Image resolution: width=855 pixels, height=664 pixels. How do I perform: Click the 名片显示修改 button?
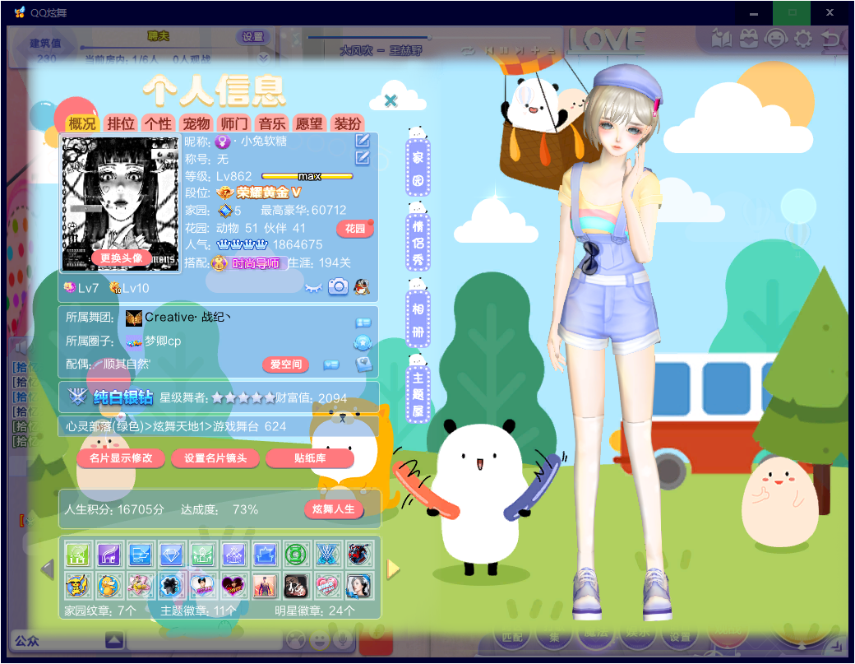click(x=121, y=458)
